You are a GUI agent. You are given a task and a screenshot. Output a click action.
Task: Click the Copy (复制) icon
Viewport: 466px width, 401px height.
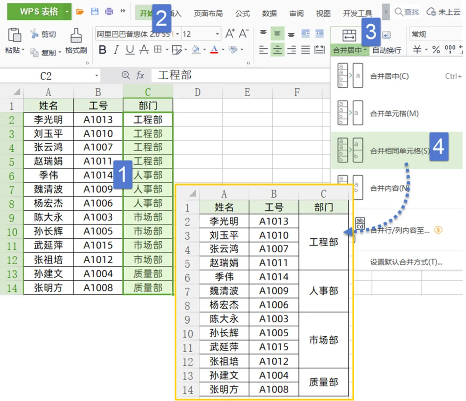pyautogui.click(x=35, y=53)
